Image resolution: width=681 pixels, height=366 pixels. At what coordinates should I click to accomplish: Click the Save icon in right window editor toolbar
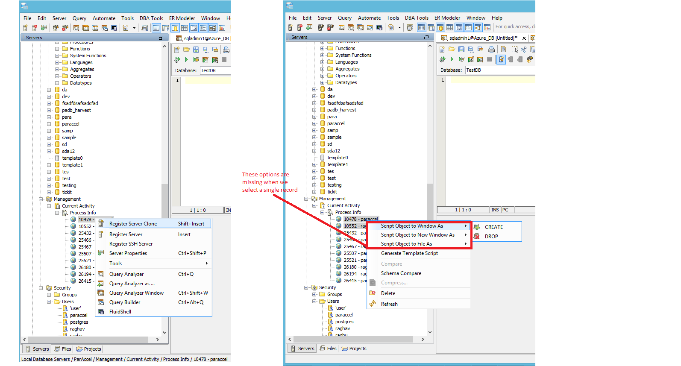[x=461, y=49]
